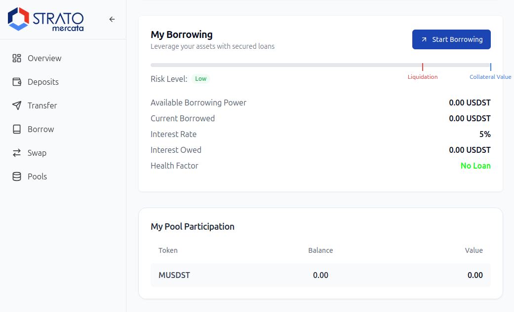Click the No Loan health factor status
Image resolution: width=514 pixels, height=312 pixels.
point(475,166)
